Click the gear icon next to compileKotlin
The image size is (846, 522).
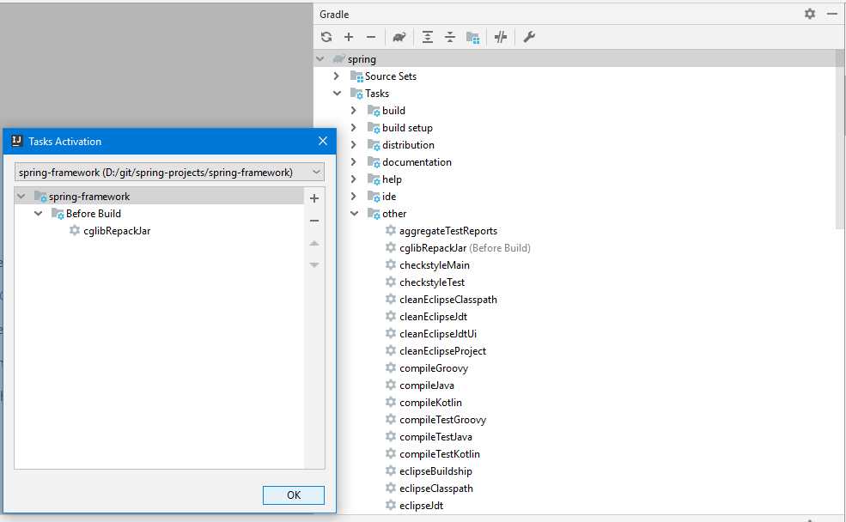pos(391,403)
